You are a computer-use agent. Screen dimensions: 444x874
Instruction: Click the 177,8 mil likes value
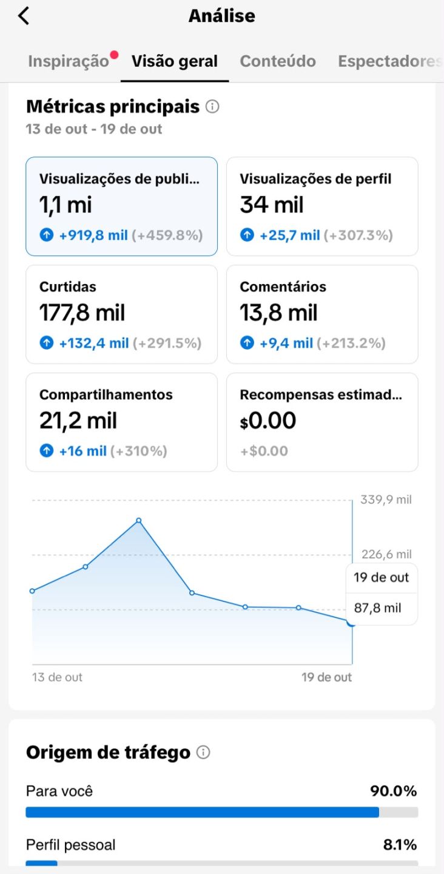(x=82, y=313)
